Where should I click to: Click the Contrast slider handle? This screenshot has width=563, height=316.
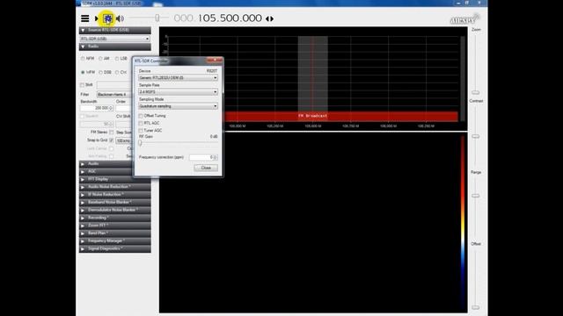point(475,137)
